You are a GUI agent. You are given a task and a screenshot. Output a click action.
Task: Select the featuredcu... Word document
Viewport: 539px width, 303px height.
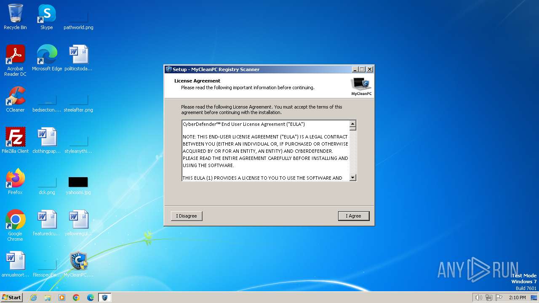[47, 223]
